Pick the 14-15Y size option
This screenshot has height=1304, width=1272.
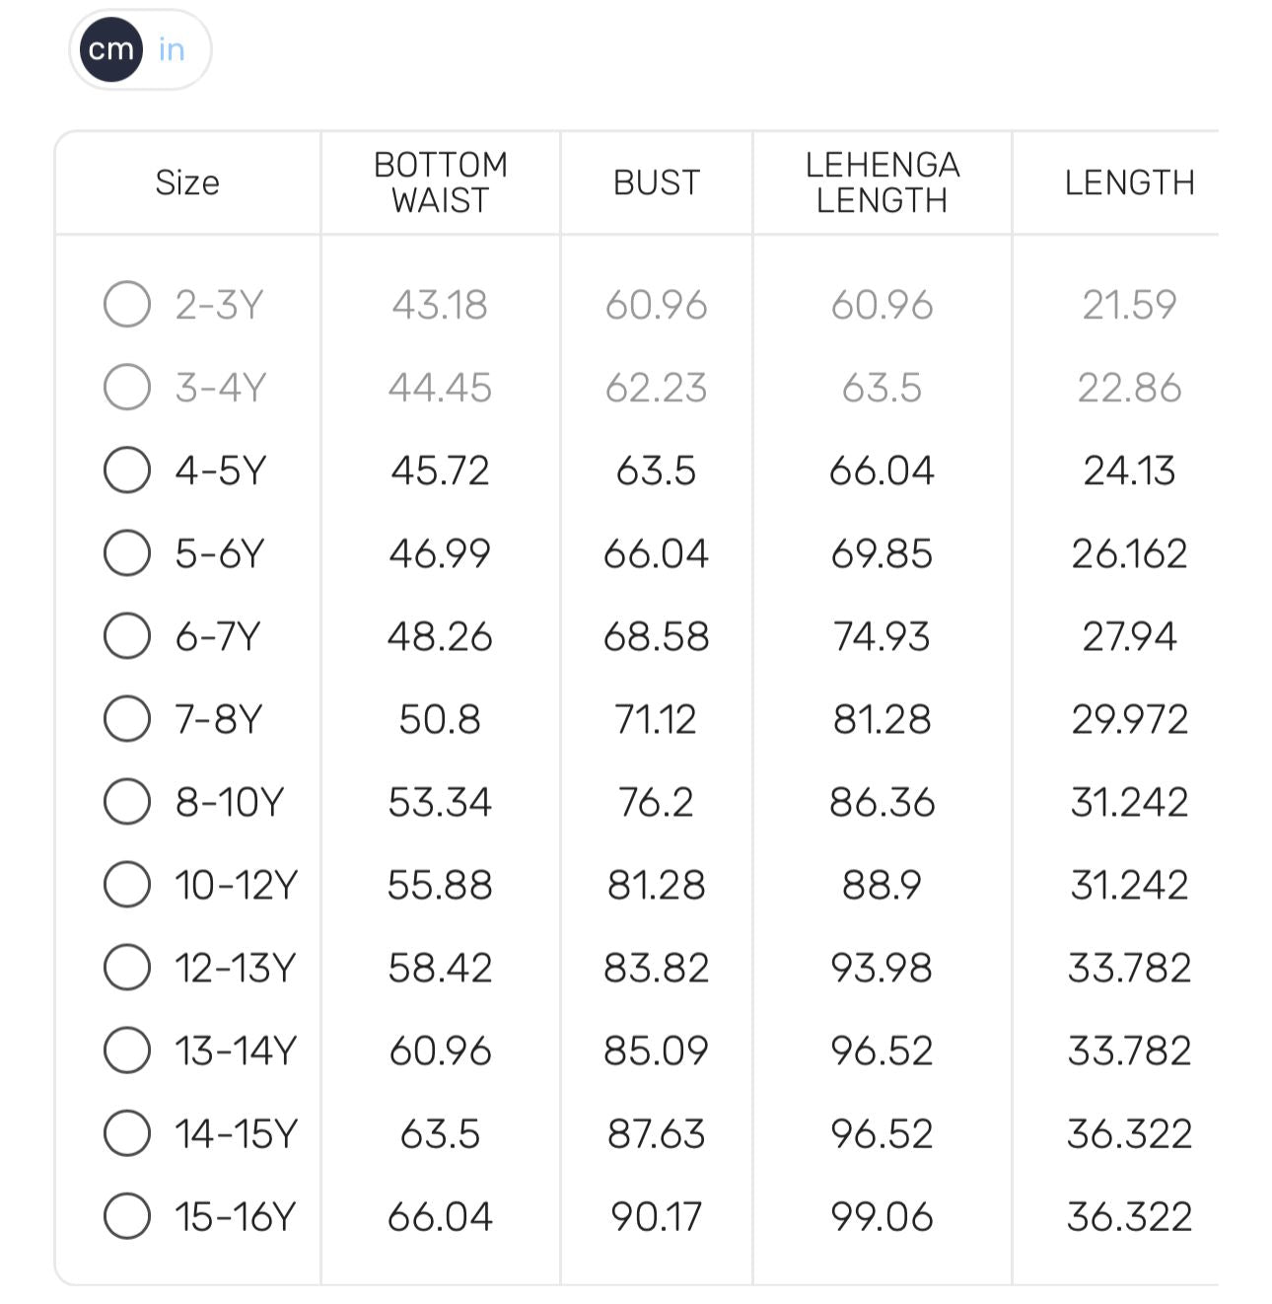click(x=127, y=1132)
